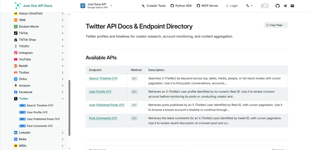309x150 pixels.
Task: Click the Zhihu icon in sidebar
Action: pyautogui.click(x=16, y=79)
